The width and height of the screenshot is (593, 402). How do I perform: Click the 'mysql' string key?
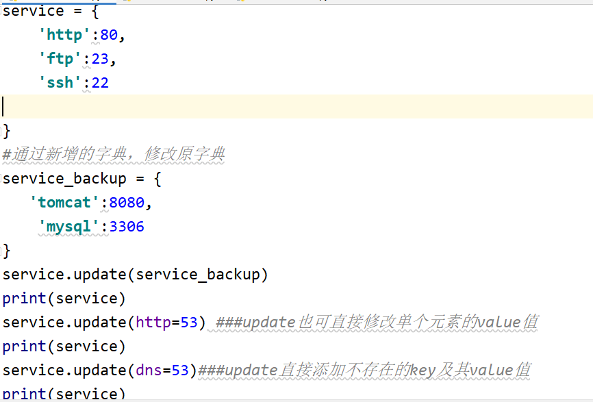[69, 227]
